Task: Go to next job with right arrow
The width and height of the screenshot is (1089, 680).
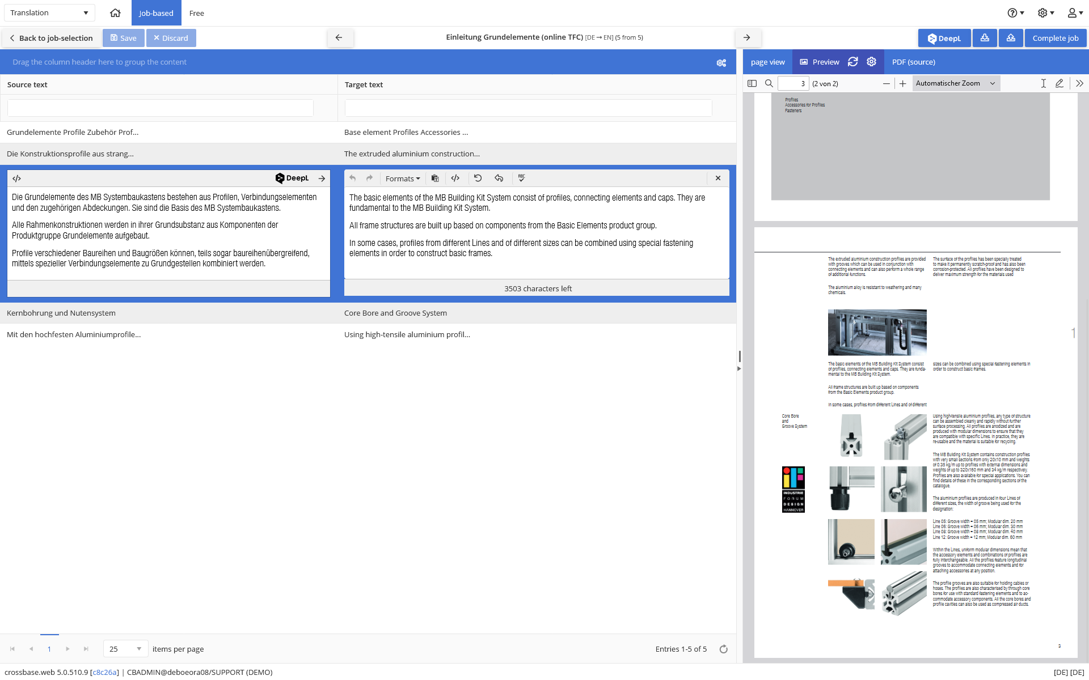Action: (x=747, y=37)
